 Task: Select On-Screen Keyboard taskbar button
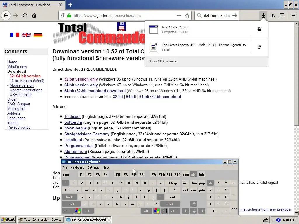(88, 220)
